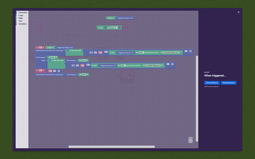Screen dimensions: 255x159
Task: Edit number 1 at end of second long row
Action: pos(172,64)
